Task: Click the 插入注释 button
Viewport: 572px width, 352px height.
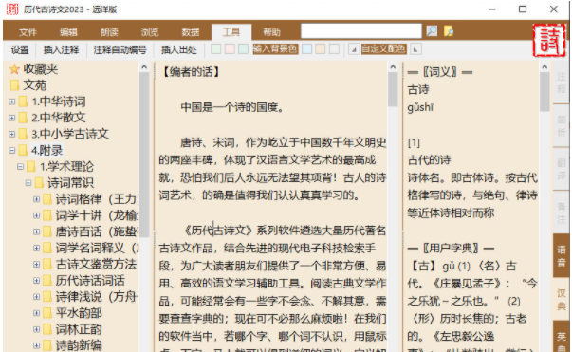Action: [x=61, y=49]
